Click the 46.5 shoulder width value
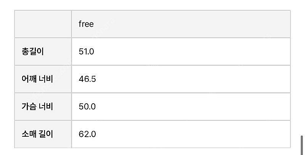Screen dimensions: 305x155 coord(87,79)
